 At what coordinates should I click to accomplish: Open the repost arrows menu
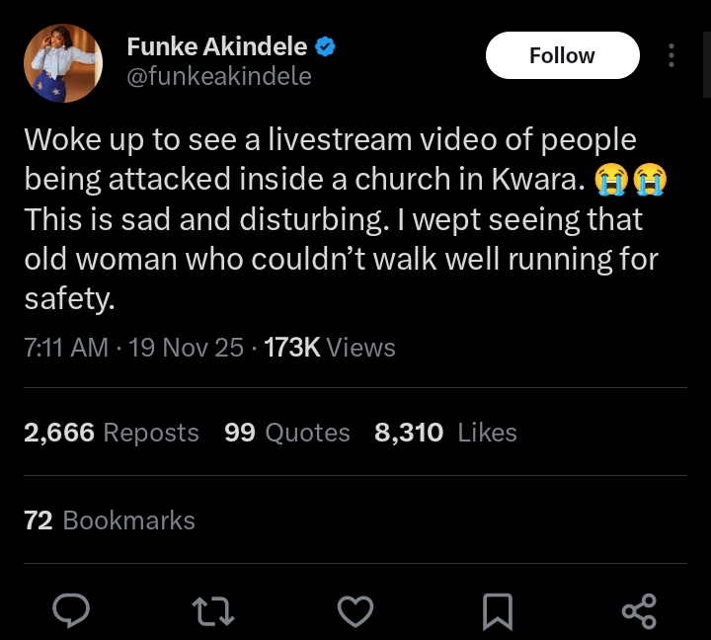[212, 611]
